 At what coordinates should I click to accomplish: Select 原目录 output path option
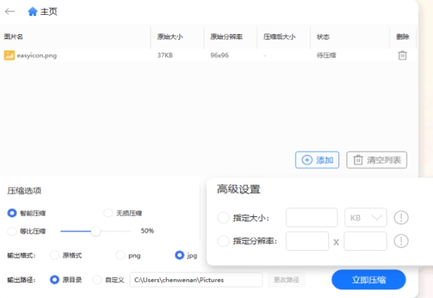(55, 280)
